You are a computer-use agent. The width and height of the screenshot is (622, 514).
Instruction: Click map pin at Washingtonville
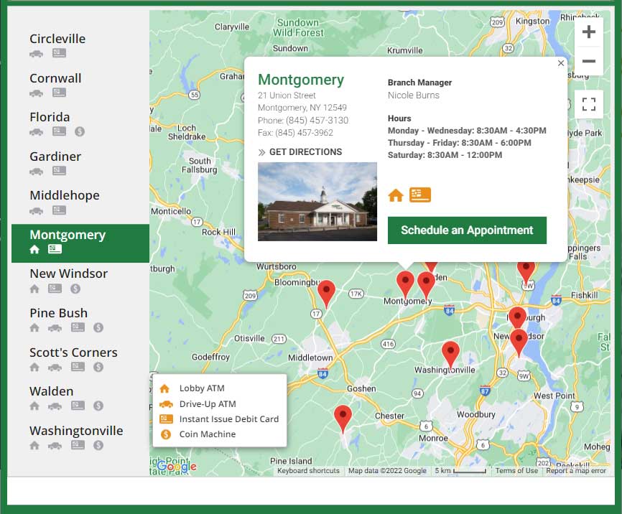(450, 354)
